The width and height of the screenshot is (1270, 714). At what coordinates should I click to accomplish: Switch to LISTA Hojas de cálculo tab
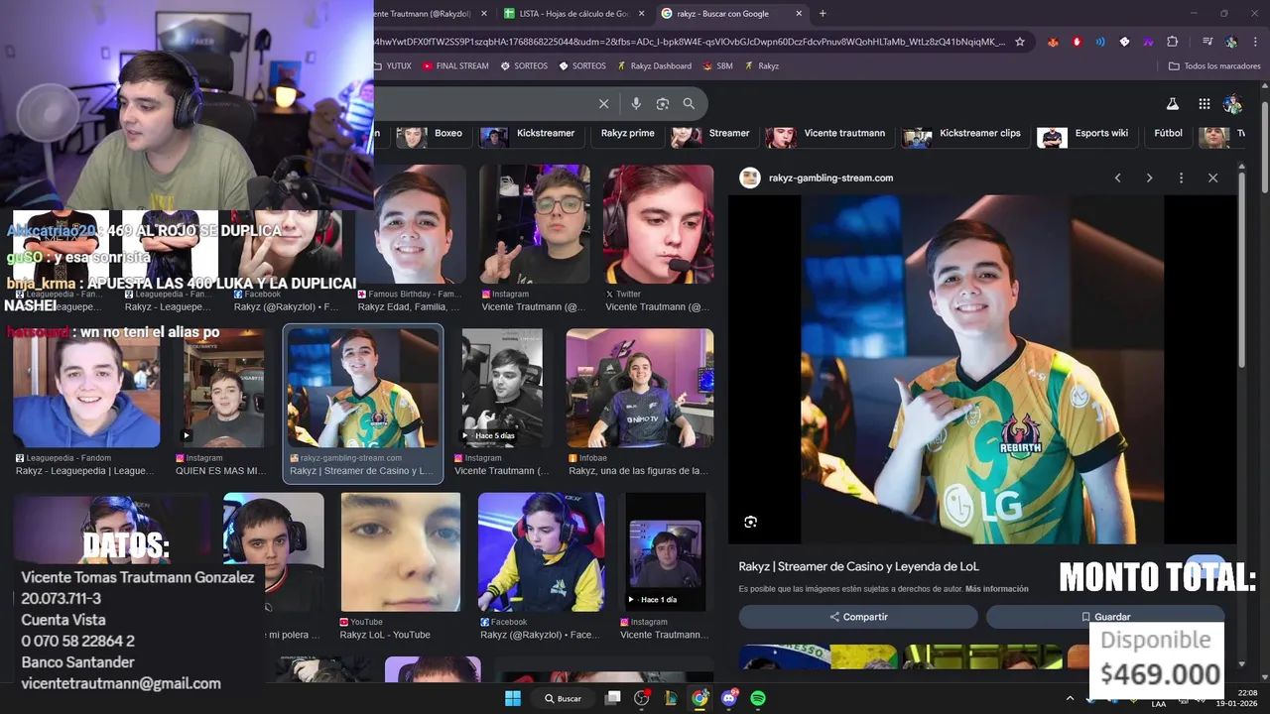tap(573, 14)
